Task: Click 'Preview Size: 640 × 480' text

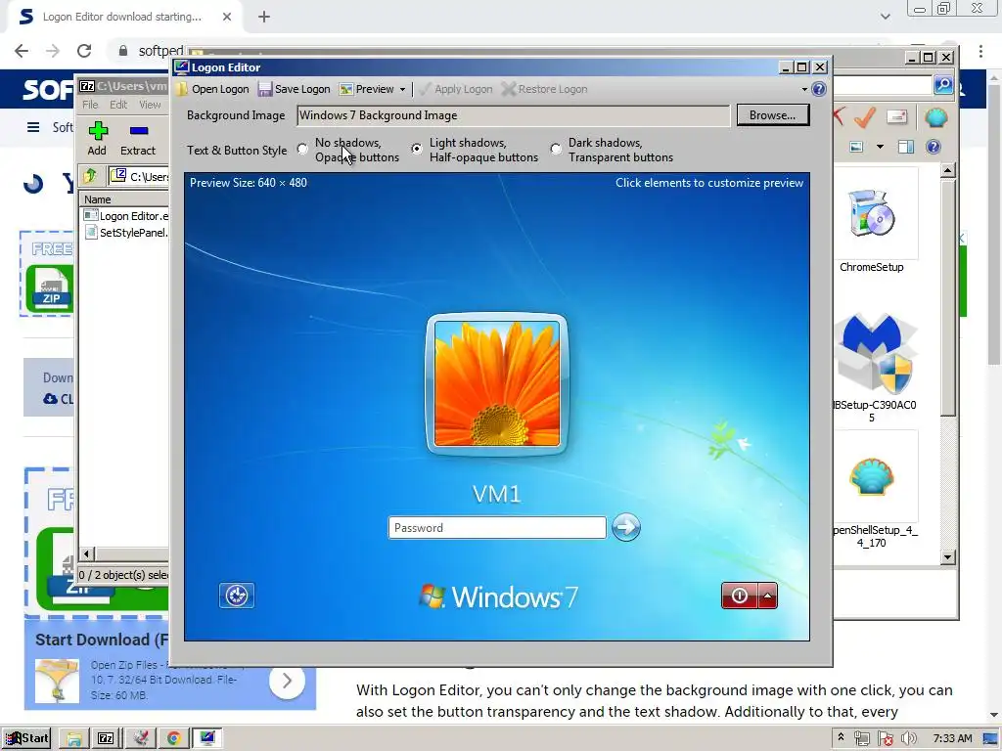Action: pos(248,183)
